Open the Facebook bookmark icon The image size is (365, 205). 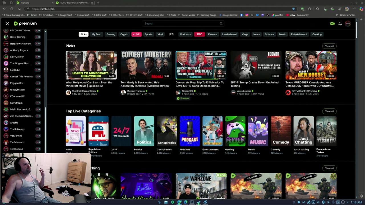click(x=241, y=15)
